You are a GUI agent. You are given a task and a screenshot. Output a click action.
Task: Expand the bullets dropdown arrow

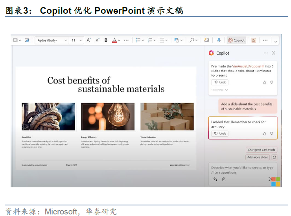(142, 40)
